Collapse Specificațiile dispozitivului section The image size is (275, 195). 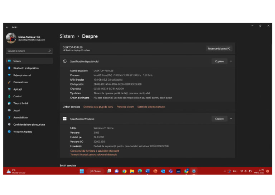(x=231, y=61)
